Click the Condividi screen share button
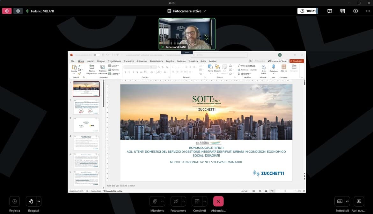 pos(197,201)
